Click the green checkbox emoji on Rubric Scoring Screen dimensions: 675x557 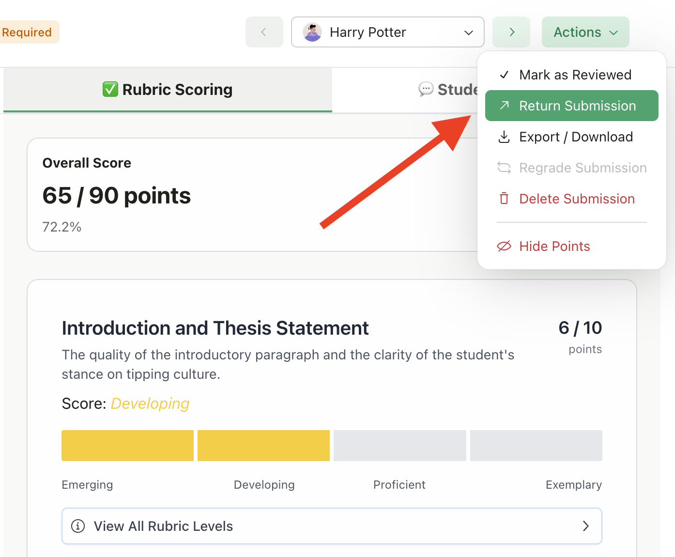point(110,90)
